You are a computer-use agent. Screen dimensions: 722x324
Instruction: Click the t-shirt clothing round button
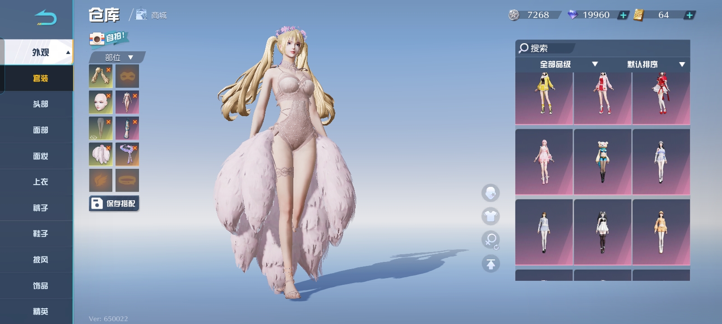[x=491, y=216]
